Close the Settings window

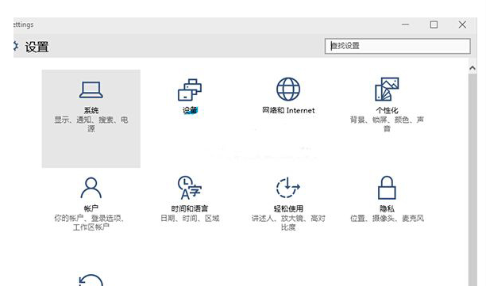pyautogui.click(x=462, y=25)
